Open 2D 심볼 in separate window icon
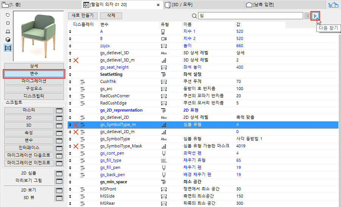This screenshot has height=207, width=341. pyautogui.click(x=59, y=173)
